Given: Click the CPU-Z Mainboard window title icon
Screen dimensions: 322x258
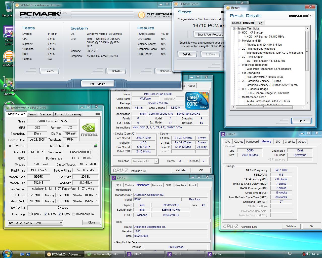Looking at the screenshot, I should (x=114, y=178).
